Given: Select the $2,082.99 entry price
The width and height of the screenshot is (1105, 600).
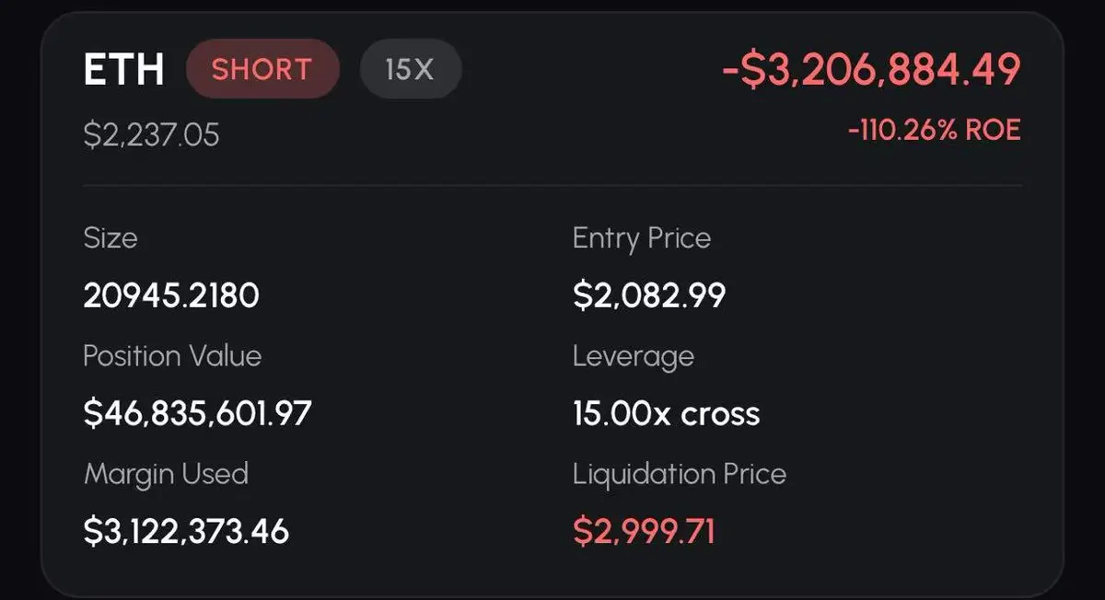Looking at the screenshot, I should (x=649, y=295).
